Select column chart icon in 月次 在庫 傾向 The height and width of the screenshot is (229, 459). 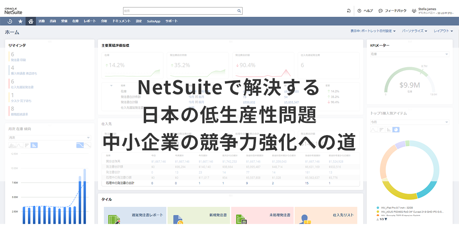tap(34, 145)
